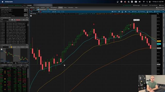Open macOS Spotlight search icon
165x92 pixels.
pyautogui.click(x=147, y=2)
